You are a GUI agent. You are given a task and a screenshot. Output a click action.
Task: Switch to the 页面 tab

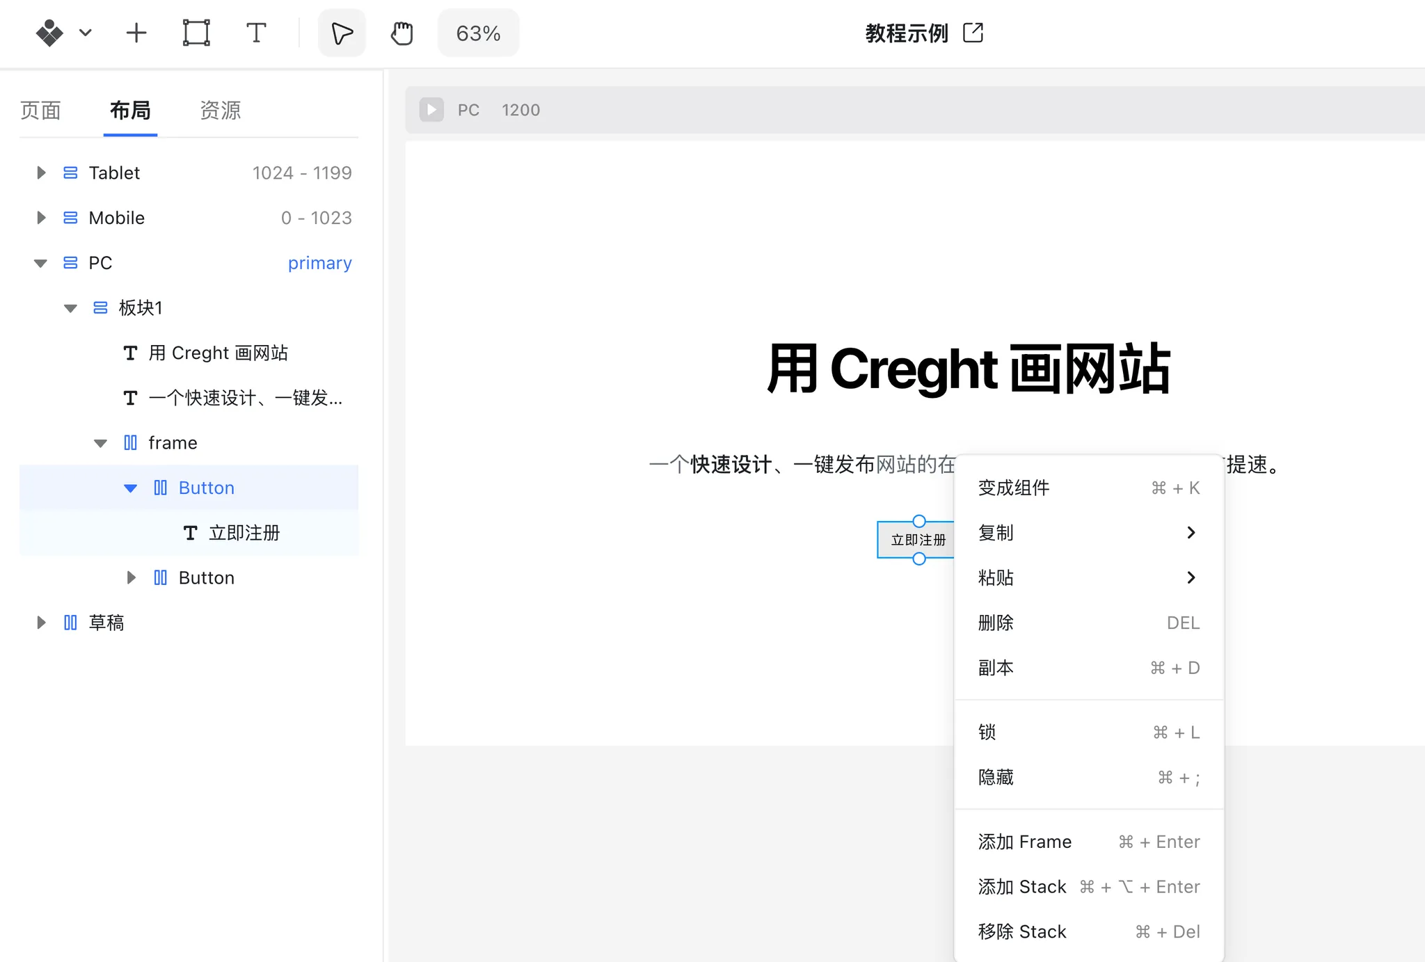[40, 110]
